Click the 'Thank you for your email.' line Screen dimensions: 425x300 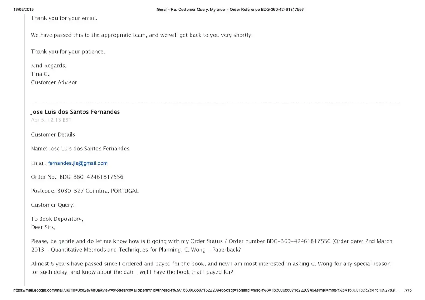[x=64, y=18]
